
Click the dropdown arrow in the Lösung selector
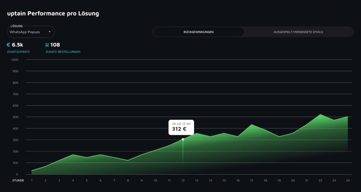coord(50,32)
